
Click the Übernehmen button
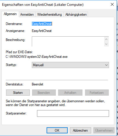[104, 130]
